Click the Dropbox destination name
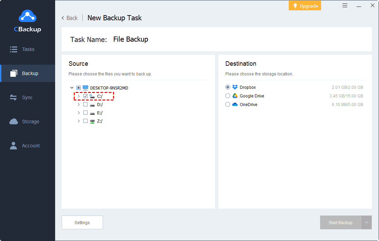Viewport: 379px width, 241px height. point(248,87)
